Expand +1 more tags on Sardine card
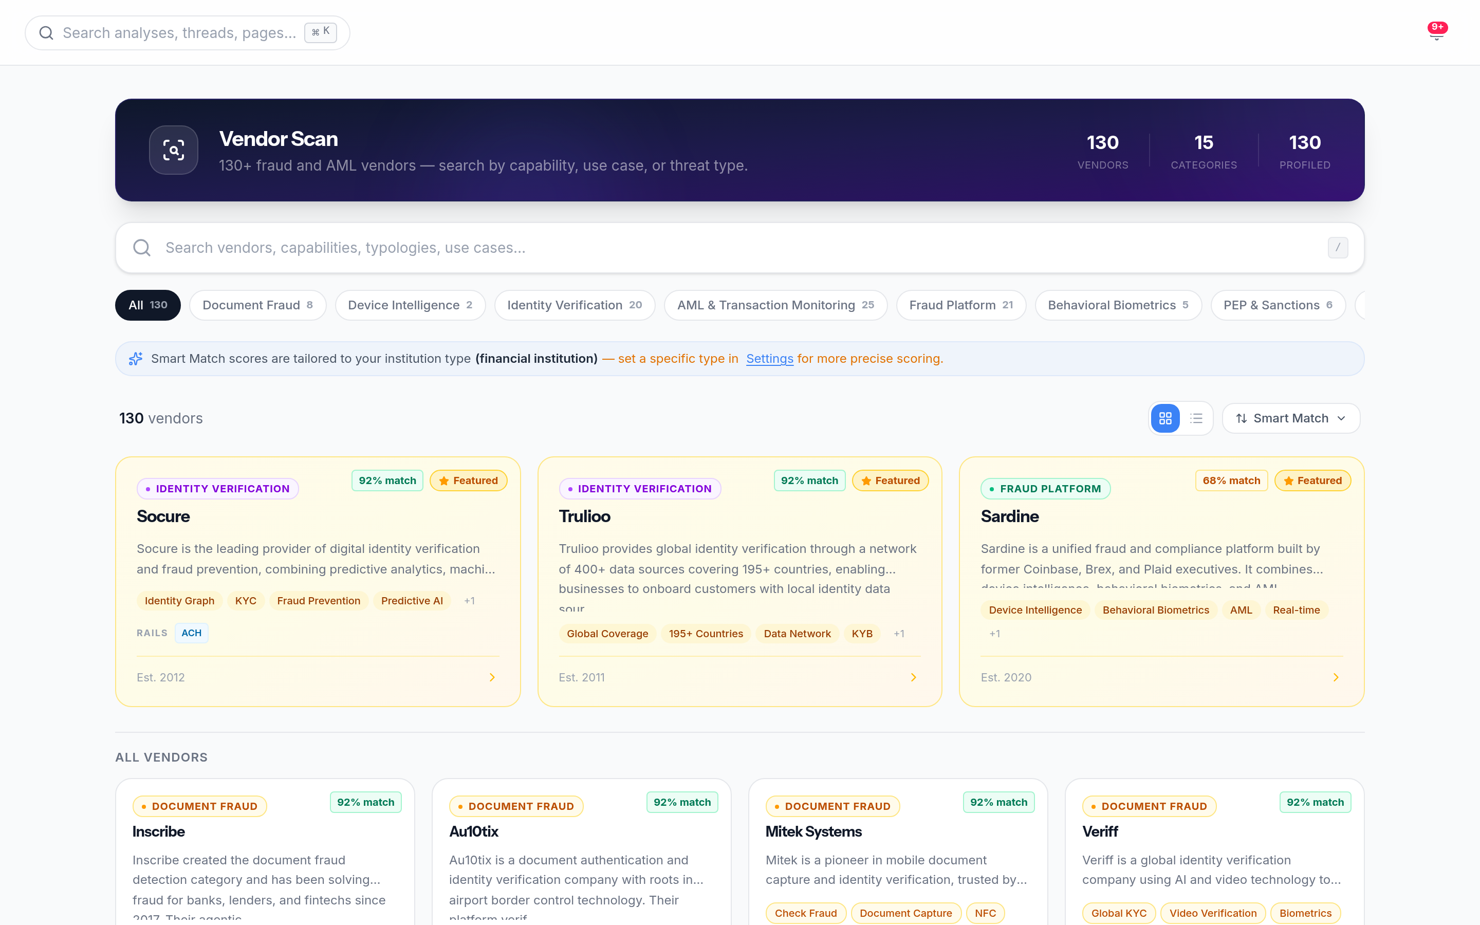The height and width of the screenshot is (925, 1480). tap(994, 634)
